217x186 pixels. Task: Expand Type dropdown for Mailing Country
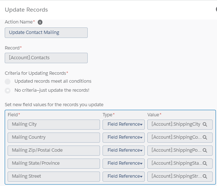123,138
